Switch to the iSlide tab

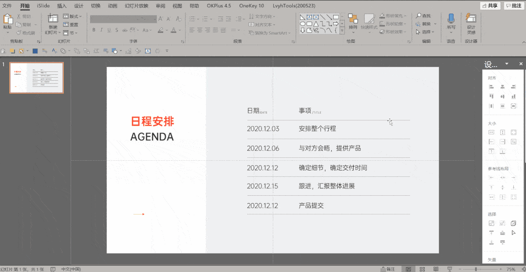point(43,6)
